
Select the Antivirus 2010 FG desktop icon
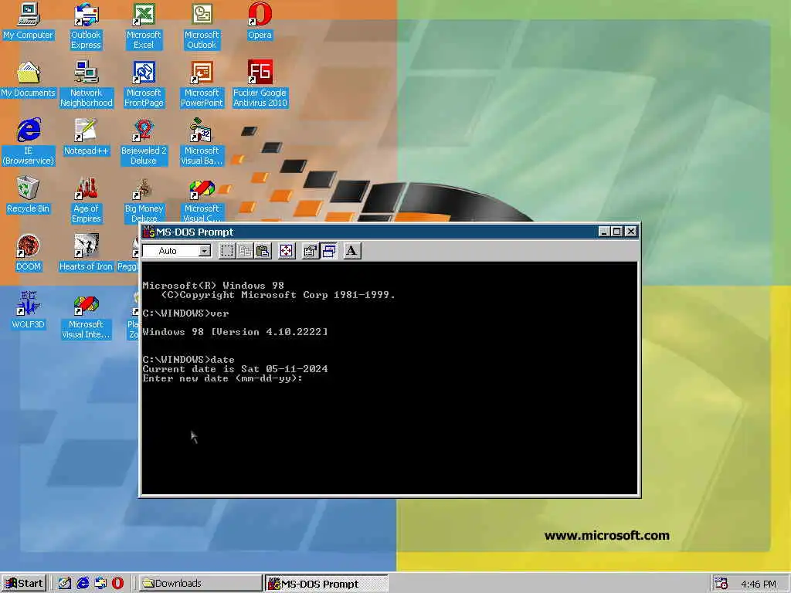coord(260,84)
